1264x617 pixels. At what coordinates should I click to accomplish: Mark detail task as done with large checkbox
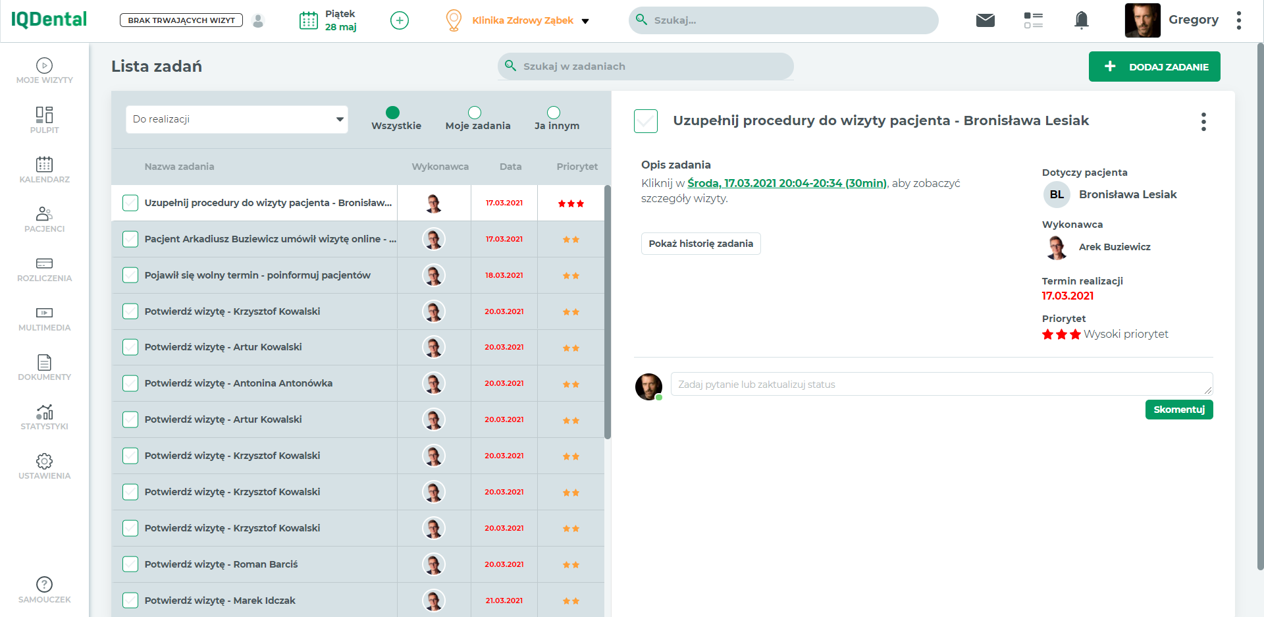646,121
